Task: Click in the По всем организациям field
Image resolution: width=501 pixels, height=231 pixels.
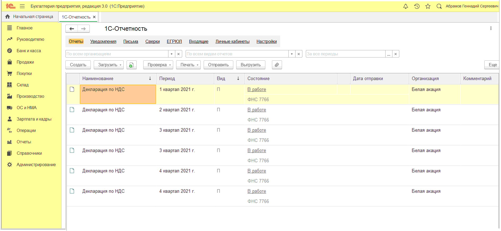Action: click(x=117, y=54)
